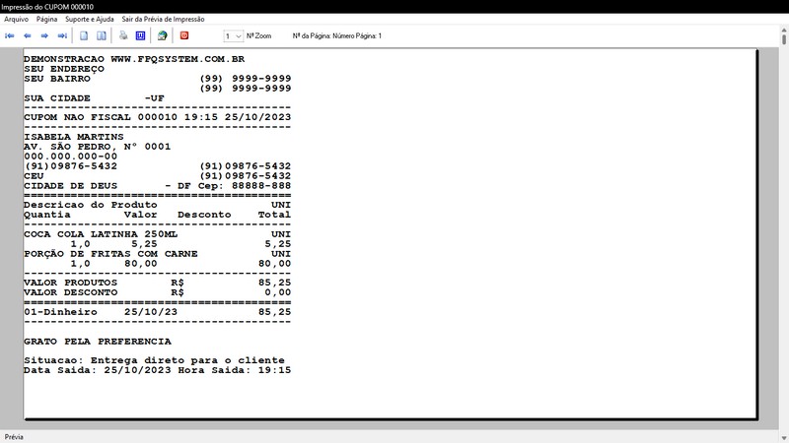This screenshot has height=443, width=789.
Task: Open the Zoom level dropdown
Action: point(234,36)
